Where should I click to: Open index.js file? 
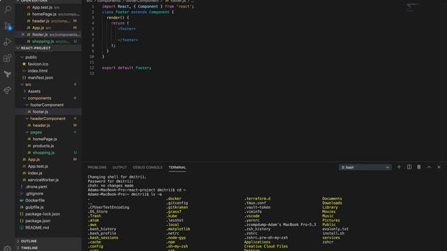pyautogui.click(x=48, y=174)
